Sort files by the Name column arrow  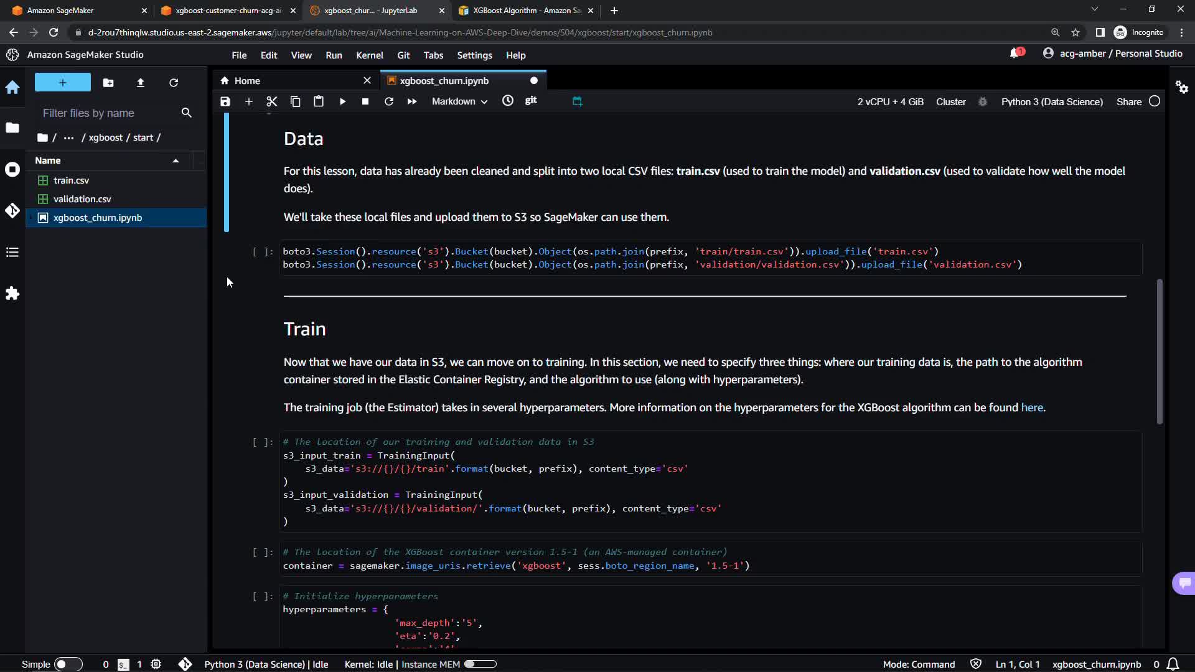[176, 161]
